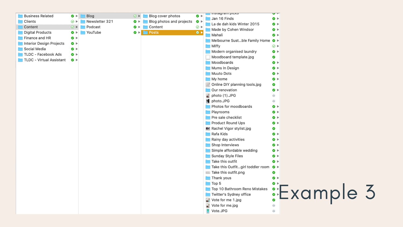Click the cloud status icon for Vote.JPG
Viewport: 403px width, 227px height.
click(x=274, y=211)
